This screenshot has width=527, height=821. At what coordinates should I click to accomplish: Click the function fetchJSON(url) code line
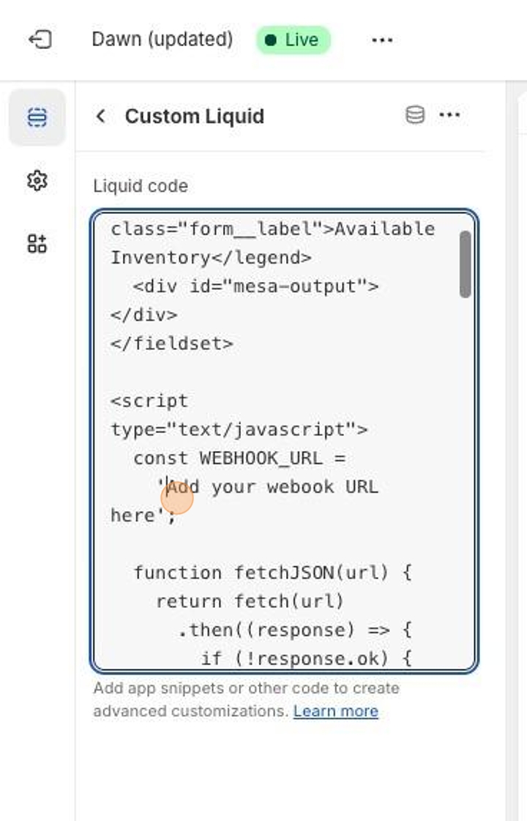click(273, 572)
